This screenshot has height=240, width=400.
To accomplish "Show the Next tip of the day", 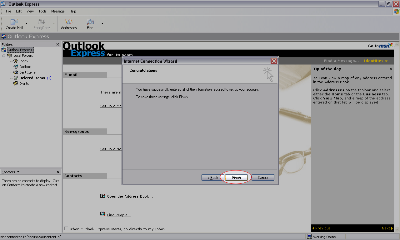I will [x=387, y=228].
